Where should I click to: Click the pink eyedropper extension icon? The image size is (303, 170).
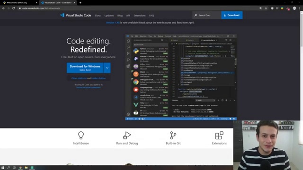288,8
